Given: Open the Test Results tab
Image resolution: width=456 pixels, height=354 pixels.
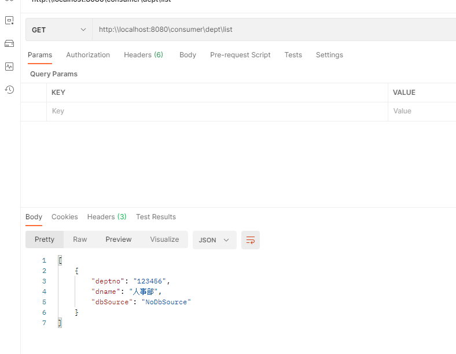Looking at the screenshot, I should tap(156, 217).
